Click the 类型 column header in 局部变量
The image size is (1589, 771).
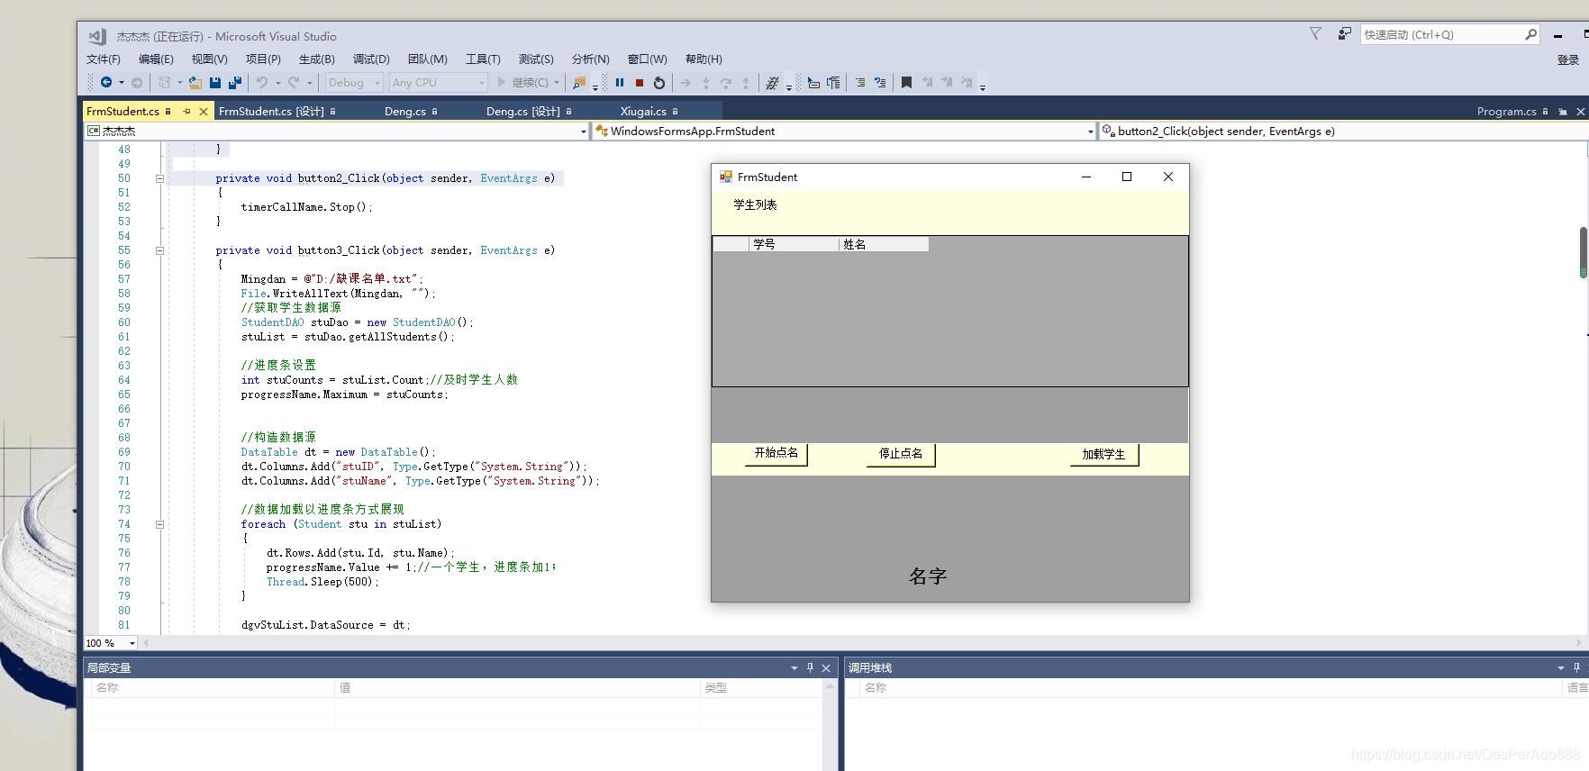point(761,688)
